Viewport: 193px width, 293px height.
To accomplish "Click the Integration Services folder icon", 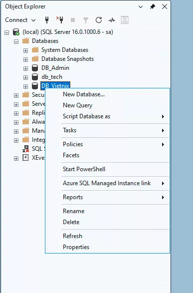I will 26,140.
